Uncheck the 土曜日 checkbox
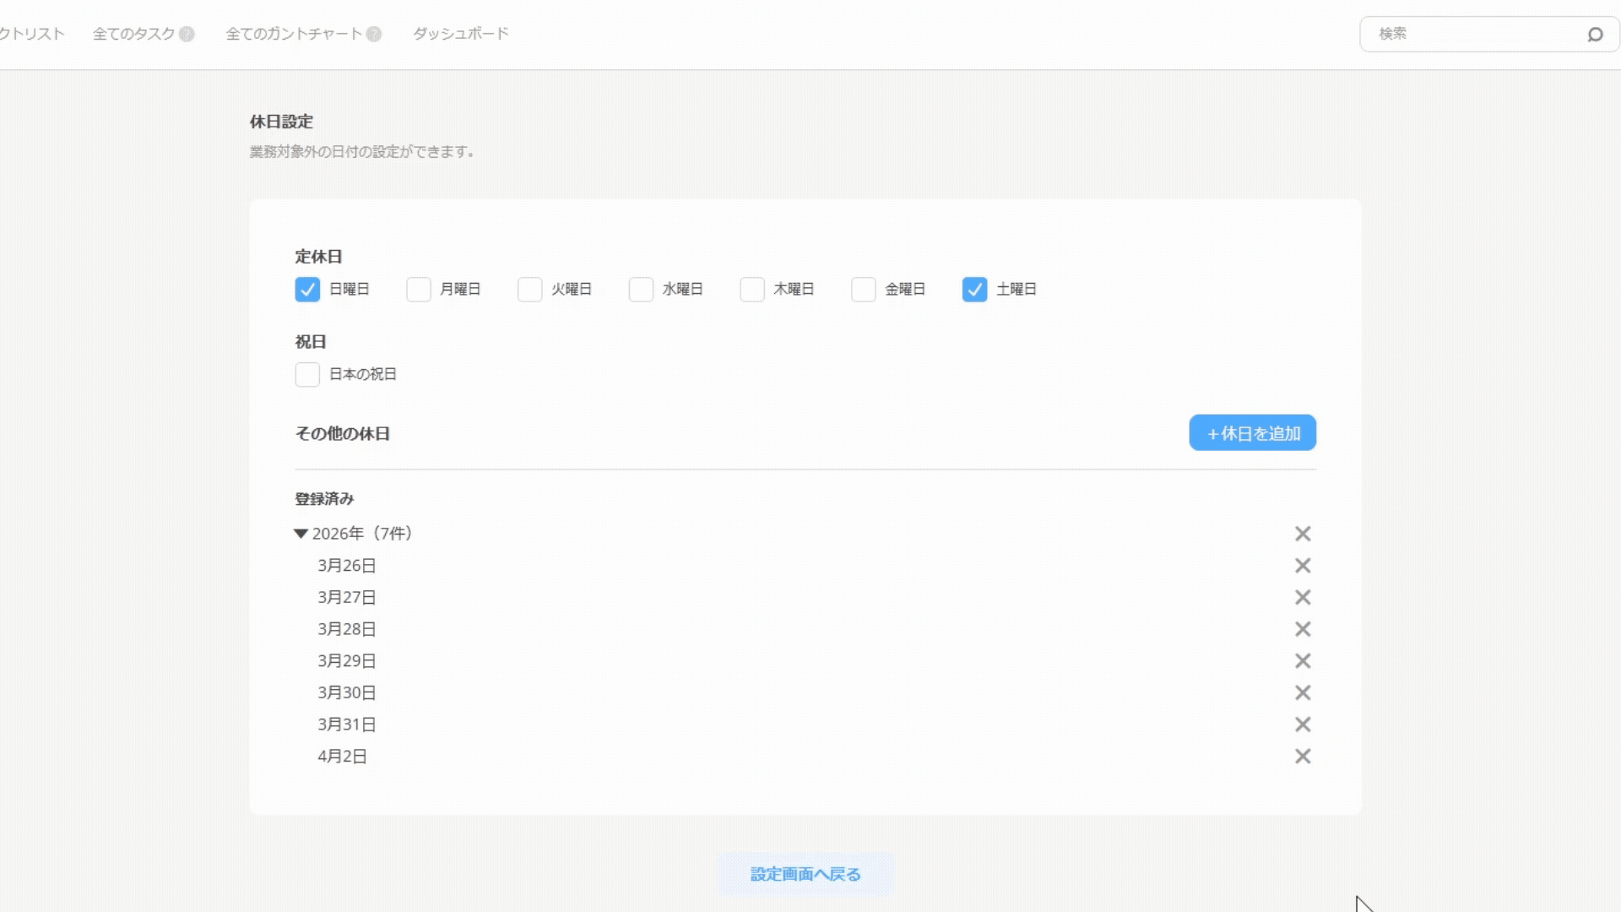The height and width of the screenshot is (912, 1621). tap(974, 290)
